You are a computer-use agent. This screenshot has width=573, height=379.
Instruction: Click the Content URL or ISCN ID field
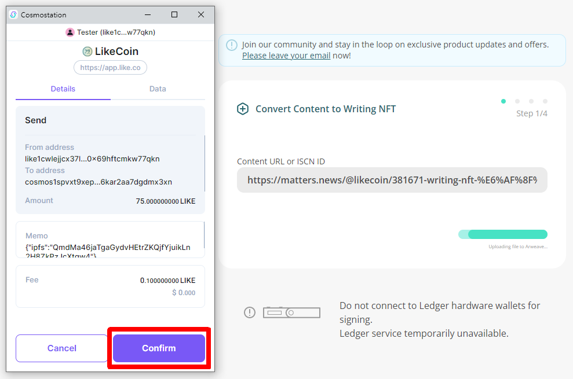coord(392,180)
